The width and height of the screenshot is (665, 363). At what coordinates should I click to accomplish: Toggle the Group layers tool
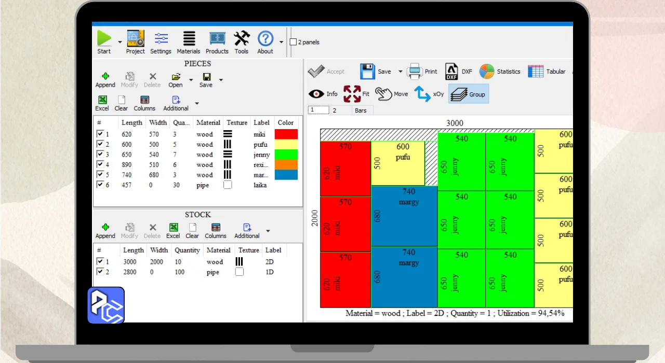coord(469,94)
